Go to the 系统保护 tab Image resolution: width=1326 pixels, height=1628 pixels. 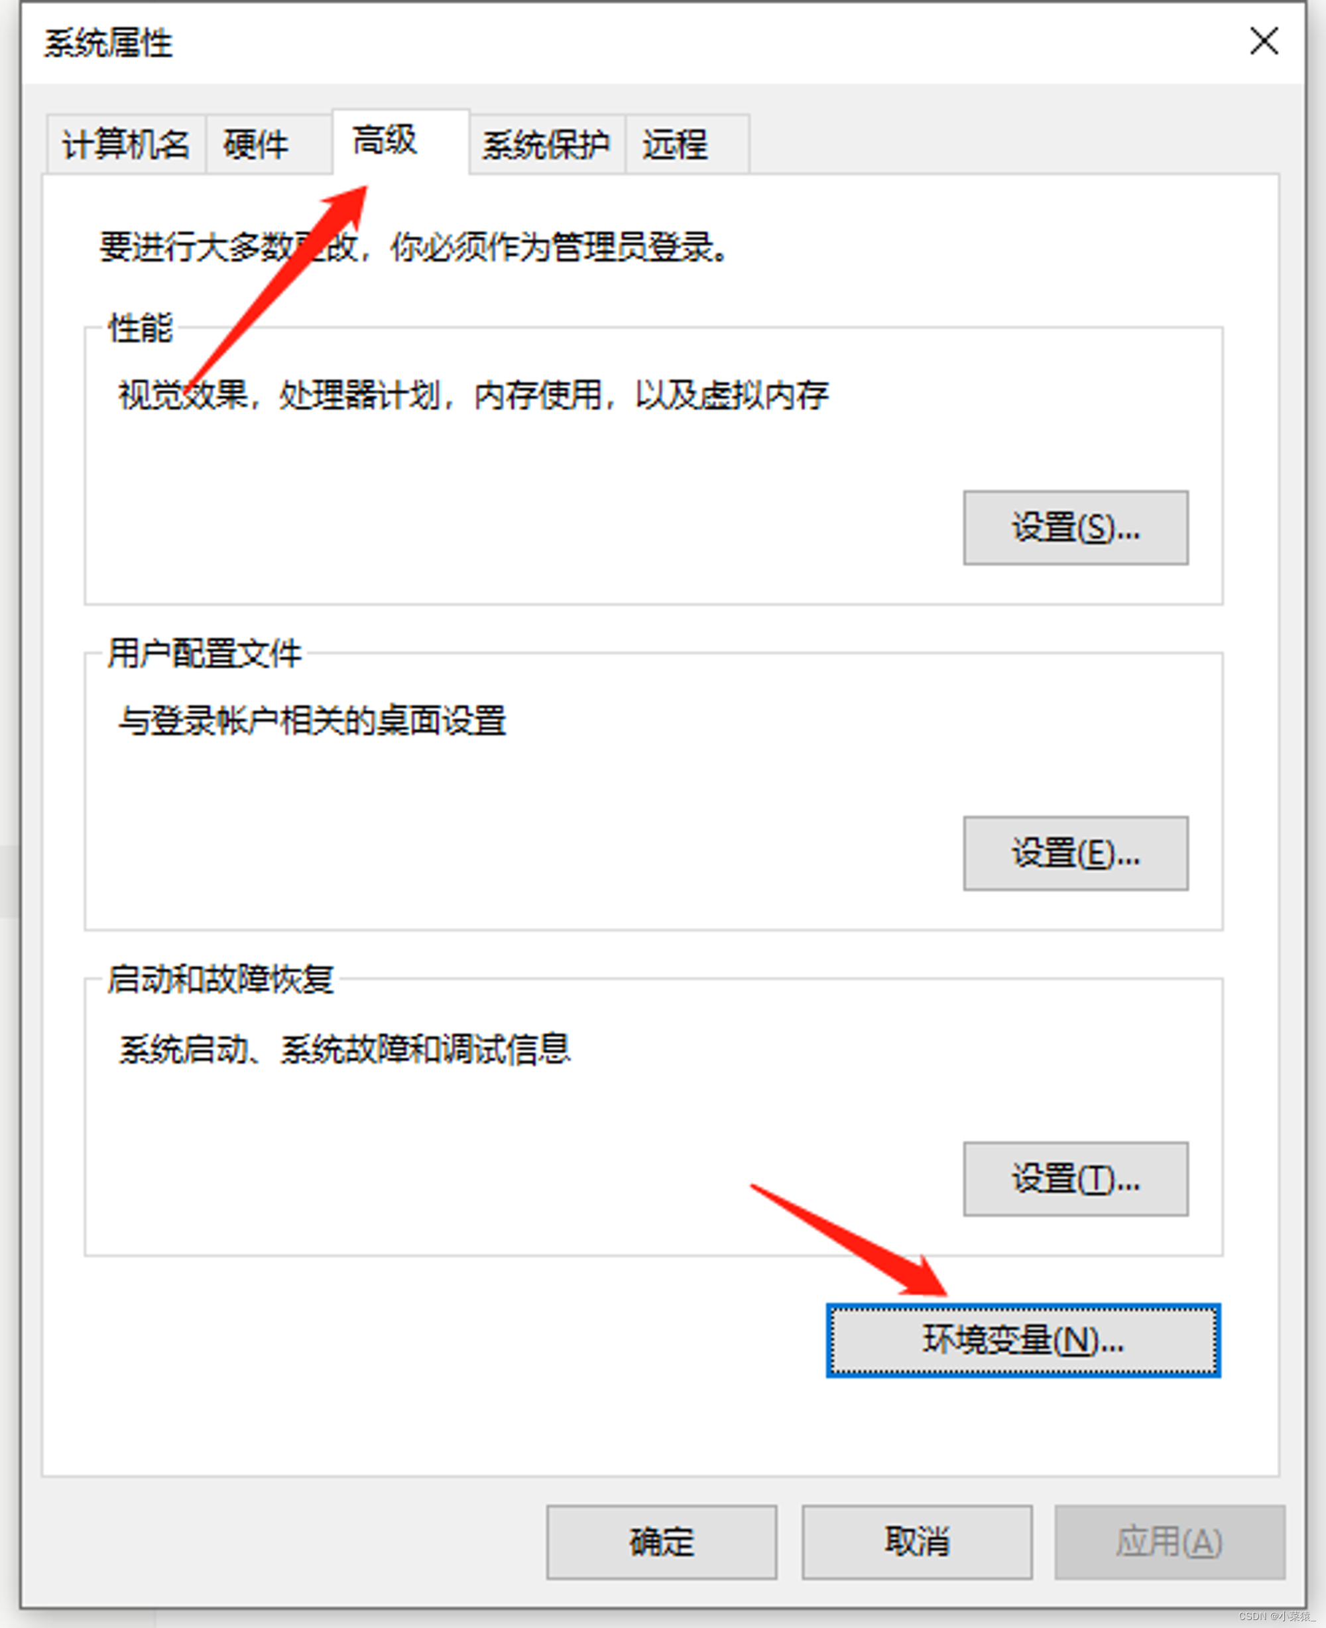[547, 145]
